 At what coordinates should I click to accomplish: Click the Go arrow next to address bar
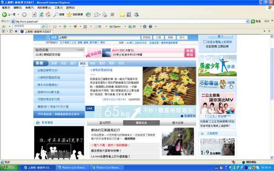pos(253,21)
